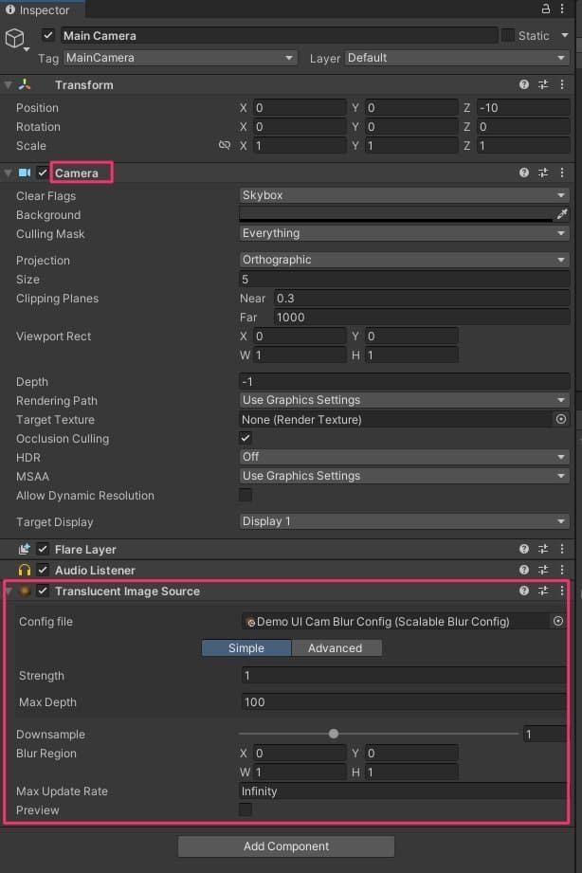
Task: Click the Main Camera GameObject cube icon
Action: [x=15, y=39]
